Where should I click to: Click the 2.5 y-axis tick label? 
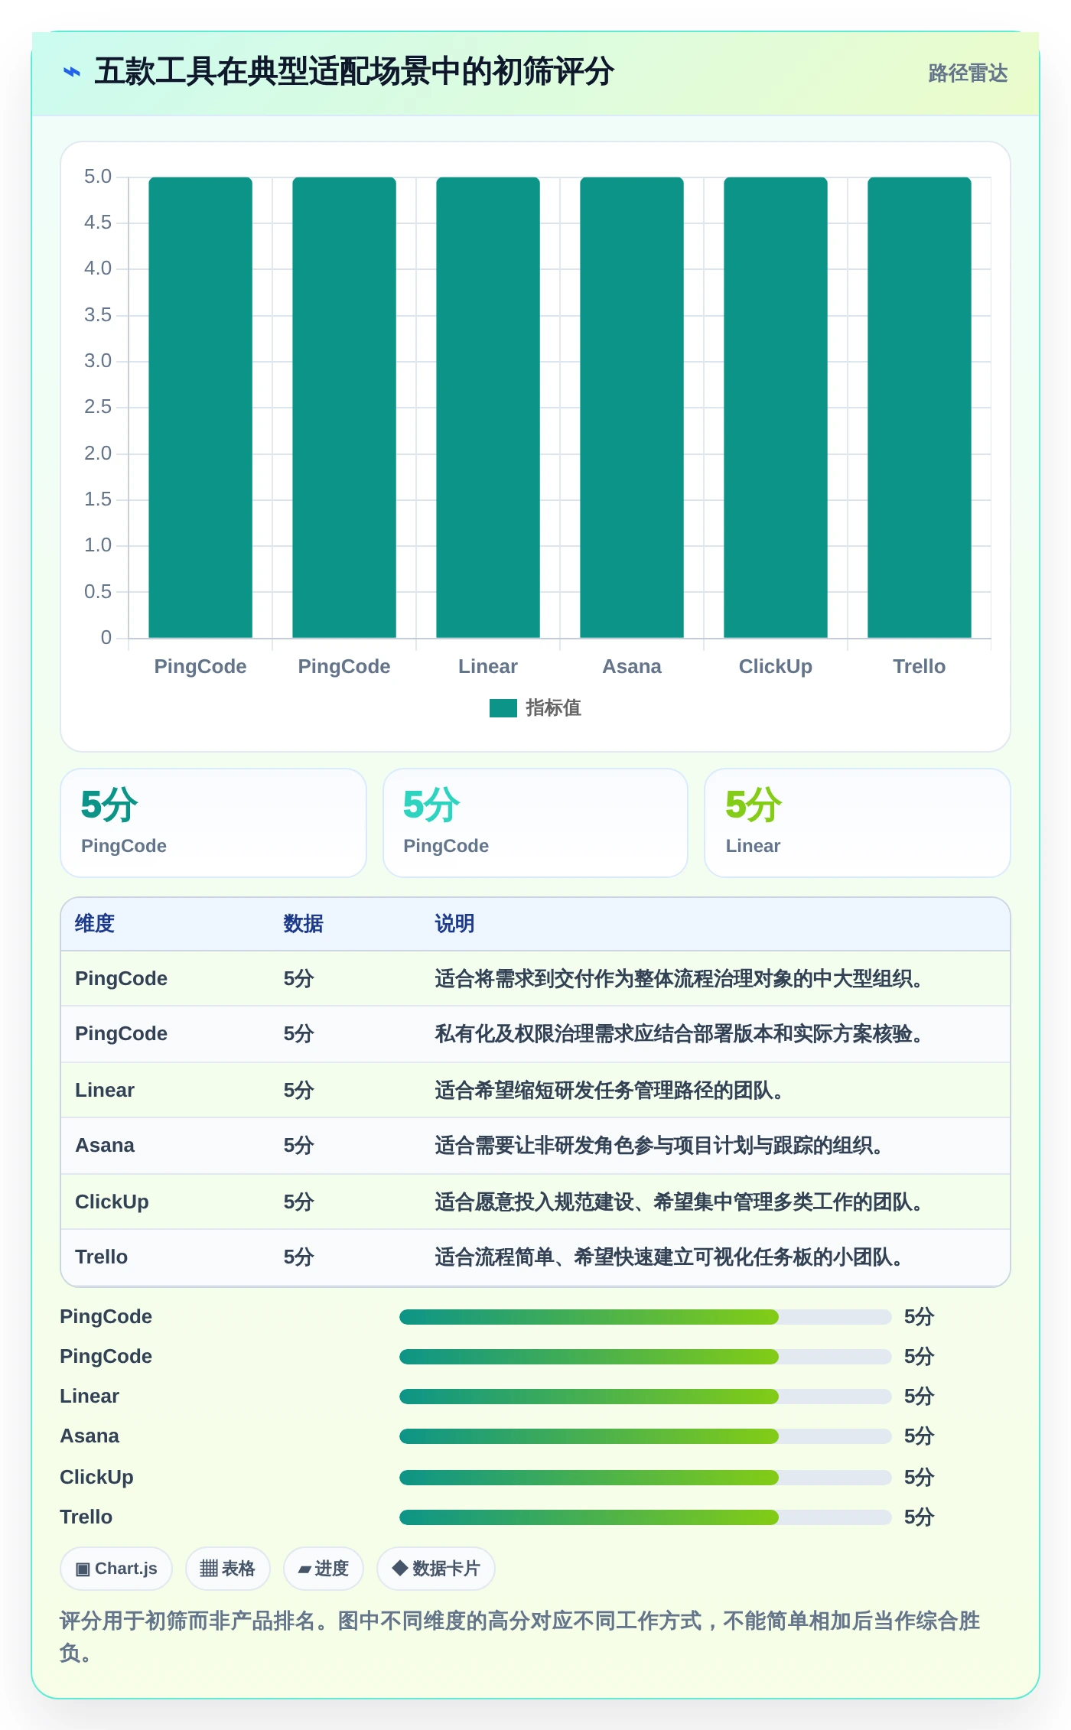click(98, 407)
